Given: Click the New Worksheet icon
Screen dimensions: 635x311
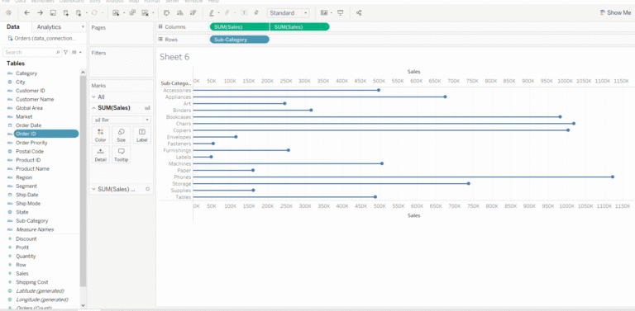Looking at the screenshot, I should 116,13.
